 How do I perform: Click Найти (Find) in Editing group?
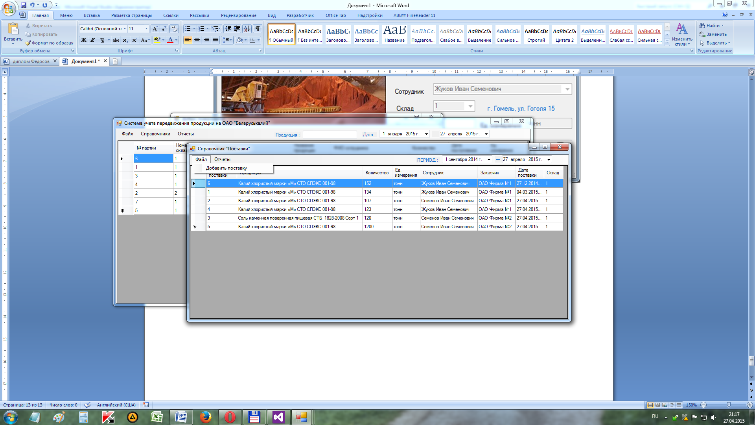(711, 26)
